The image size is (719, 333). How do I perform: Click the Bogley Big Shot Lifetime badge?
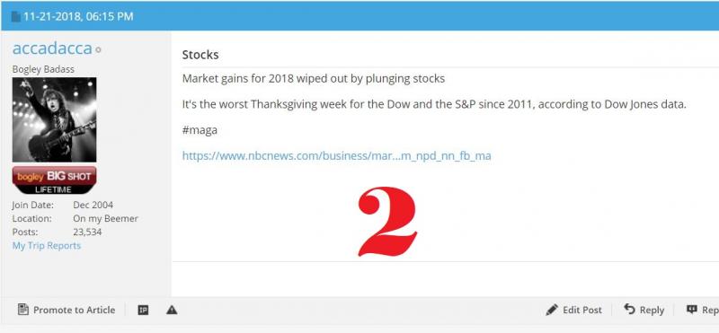tap(54, 180)
